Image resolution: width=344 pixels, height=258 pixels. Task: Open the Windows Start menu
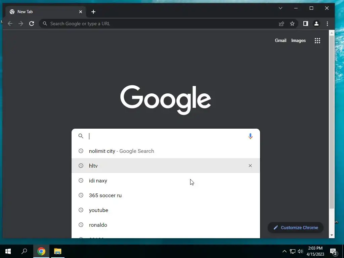coord(8,251)
